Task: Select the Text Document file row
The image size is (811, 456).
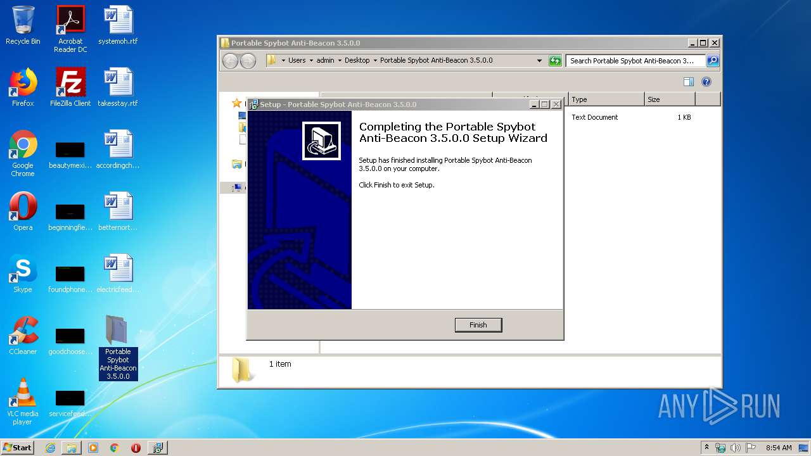Action: click(x=594, y=117)
